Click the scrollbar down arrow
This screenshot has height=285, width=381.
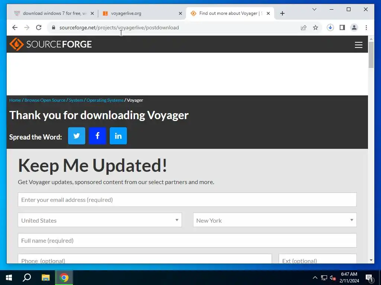[x=371, y=260]
